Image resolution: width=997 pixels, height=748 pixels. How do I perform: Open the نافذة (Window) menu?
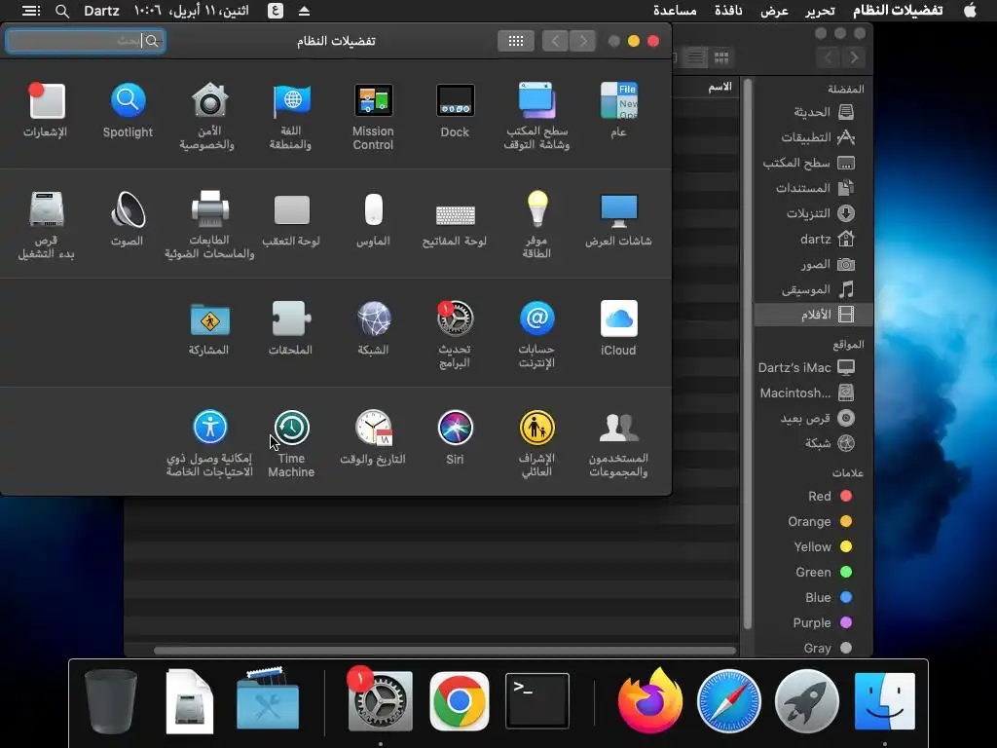(728, 11)
